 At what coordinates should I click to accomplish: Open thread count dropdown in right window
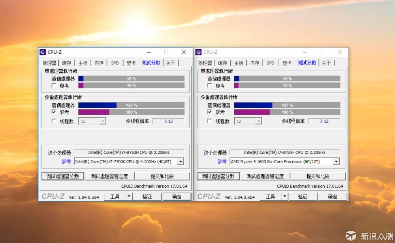click(258, 121)
